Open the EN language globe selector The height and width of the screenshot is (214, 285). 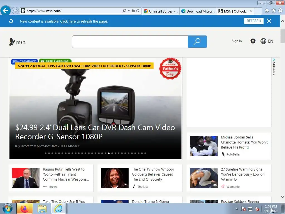pyautogui.click(x=267, y=41)
